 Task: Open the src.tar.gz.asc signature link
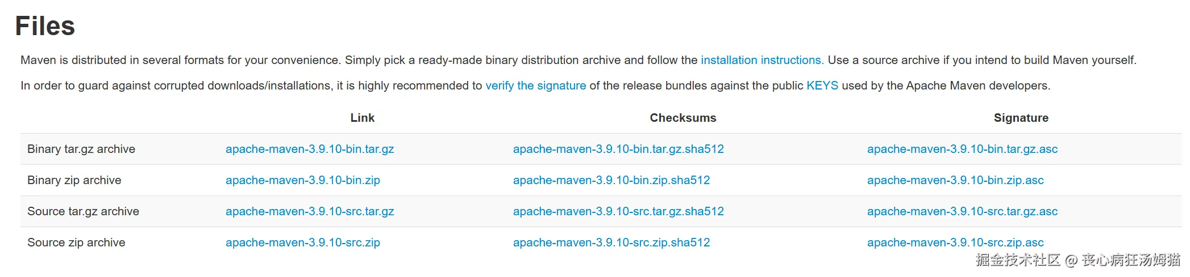point(962,211)
